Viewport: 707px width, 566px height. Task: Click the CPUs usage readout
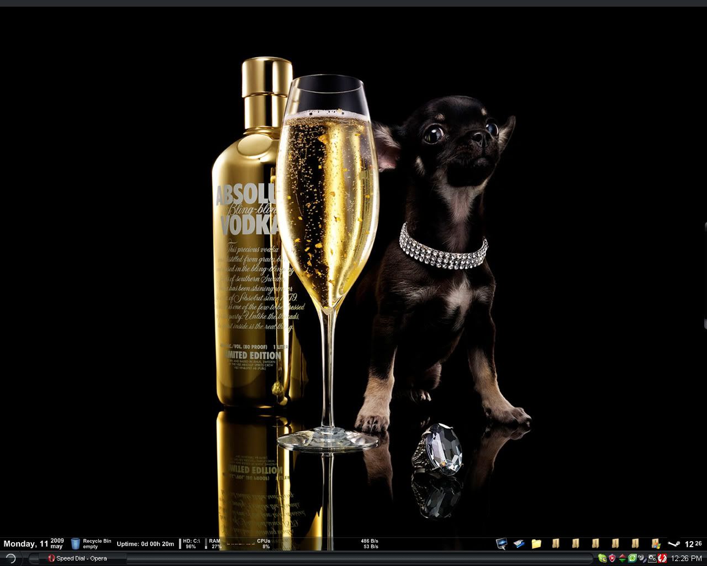tap(264, 544)
